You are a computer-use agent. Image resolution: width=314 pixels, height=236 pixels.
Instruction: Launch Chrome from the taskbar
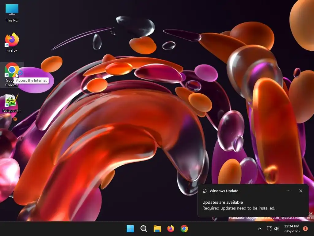click(x=184, y=229)
